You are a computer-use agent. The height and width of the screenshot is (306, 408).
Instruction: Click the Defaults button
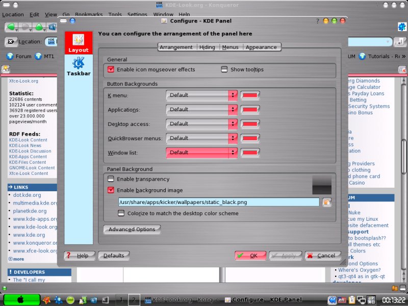114,256
